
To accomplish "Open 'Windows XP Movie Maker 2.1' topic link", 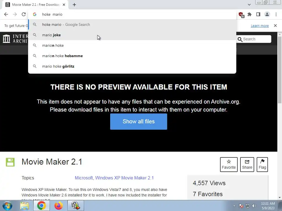I will (x=124, y=178).
